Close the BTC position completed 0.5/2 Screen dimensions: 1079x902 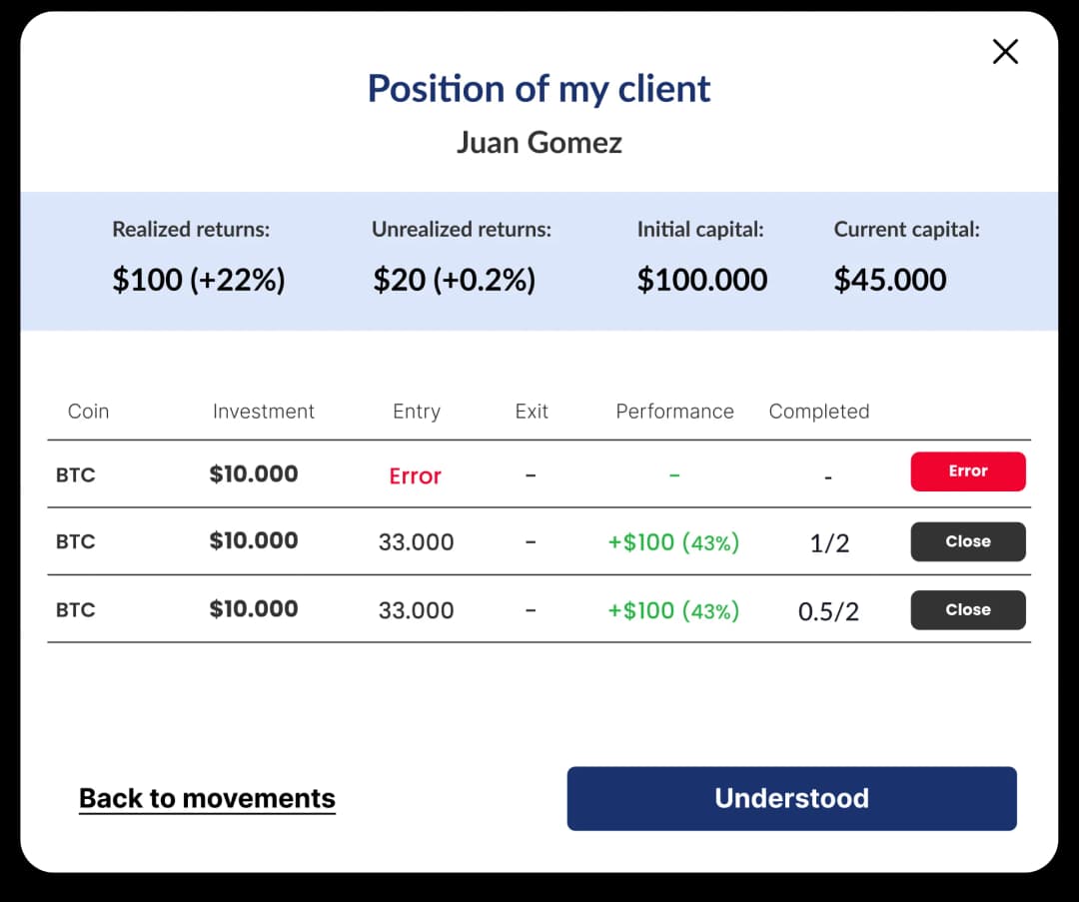pos(967,609)
